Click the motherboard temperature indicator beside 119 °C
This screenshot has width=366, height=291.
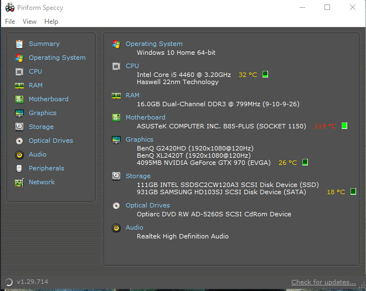[344, 126]
